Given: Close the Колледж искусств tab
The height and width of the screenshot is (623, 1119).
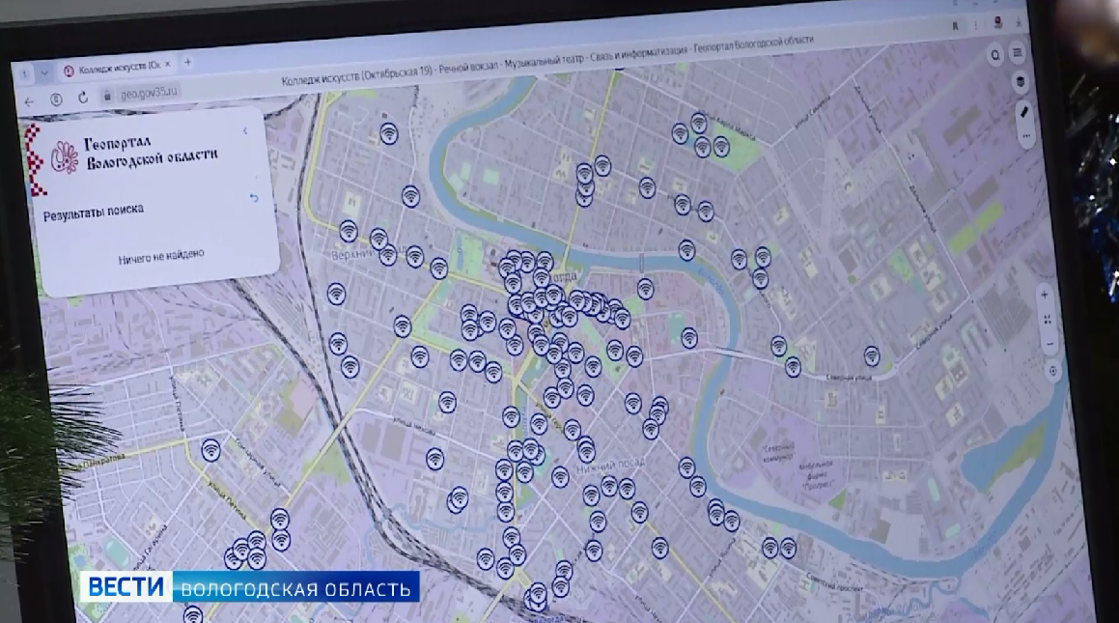Looking at the screenshot, I should point(167,64).
